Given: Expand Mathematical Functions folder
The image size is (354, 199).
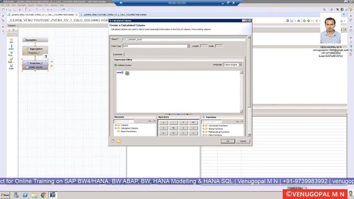Looking at the screenshot, I should tap(204, 132).
